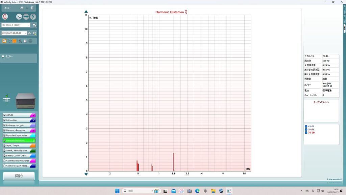Click the orange square graph mode icon

pos(15,41)
